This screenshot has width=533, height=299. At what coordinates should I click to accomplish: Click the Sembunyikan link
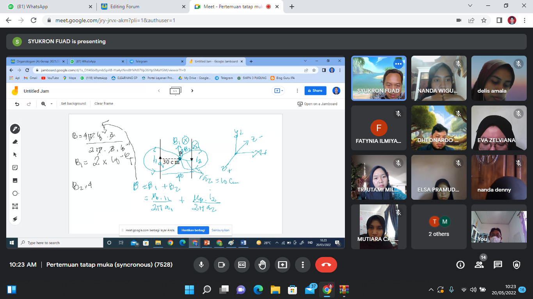220,230
